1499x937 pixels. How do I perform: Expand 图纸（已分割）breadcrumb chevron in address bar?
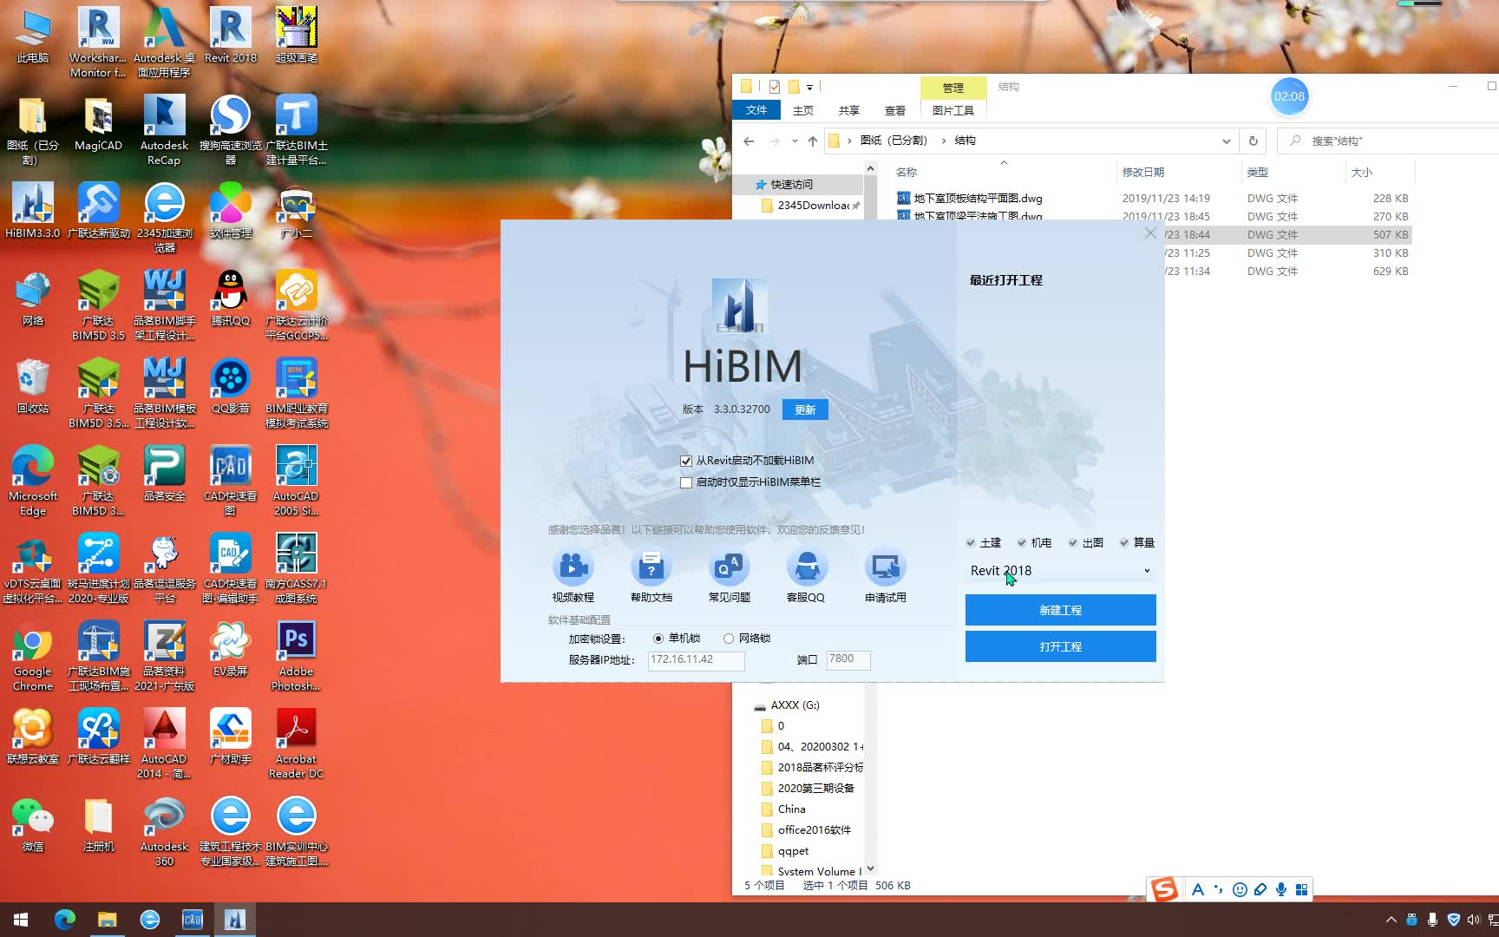[944, 141]
